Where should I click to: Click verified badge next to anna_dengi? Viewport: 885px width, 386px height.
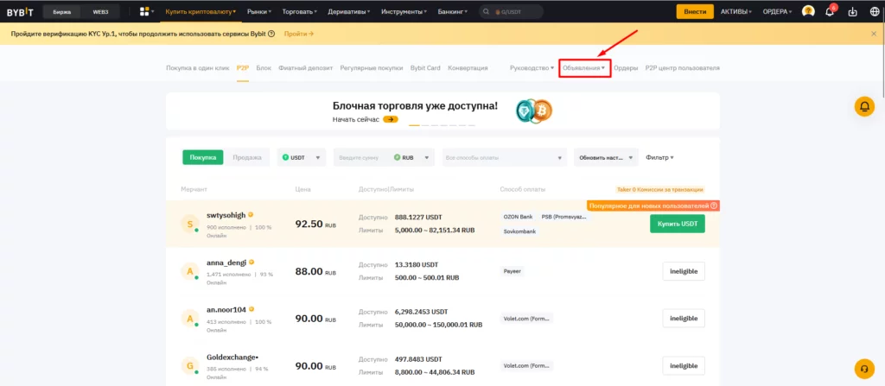click(x=251, y=262)
